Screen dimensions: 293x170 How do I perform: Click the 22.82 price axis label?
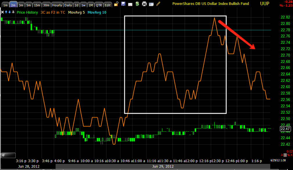[285, 17]
